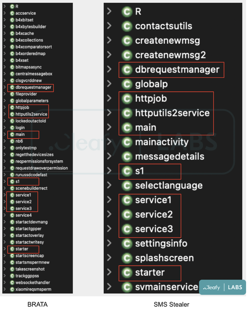Click the class icon next to mainactivity

pos(127,142)
